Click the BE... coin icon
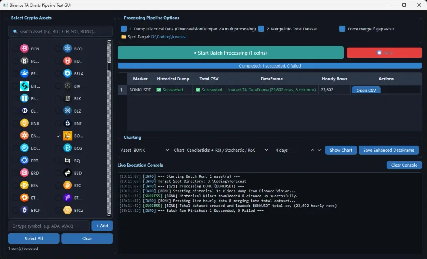 [24, 73]
